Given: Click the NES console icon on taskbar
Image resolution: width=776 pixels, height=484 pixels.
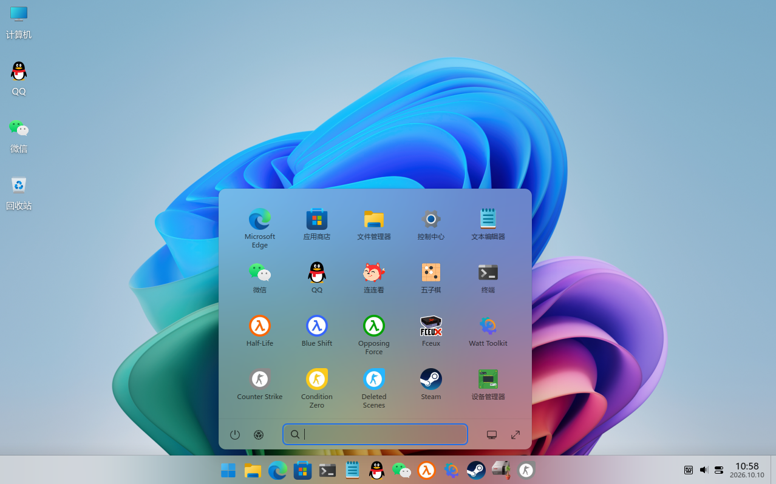Looking at the screenshot, I should tap(501, 470).
